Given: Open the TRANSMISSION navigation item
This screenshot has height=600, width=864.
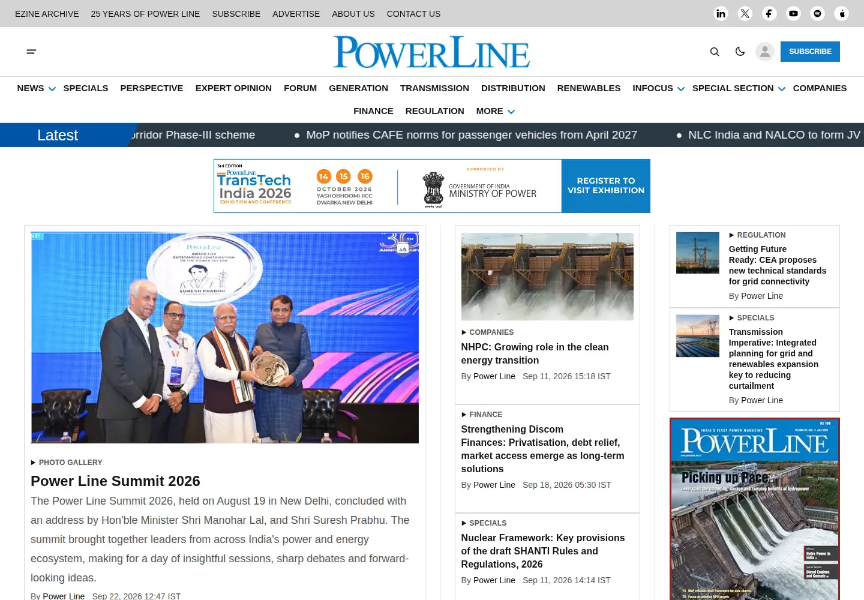Looking at the screenshot, I should pyautogui.click(x=434, y=88).
